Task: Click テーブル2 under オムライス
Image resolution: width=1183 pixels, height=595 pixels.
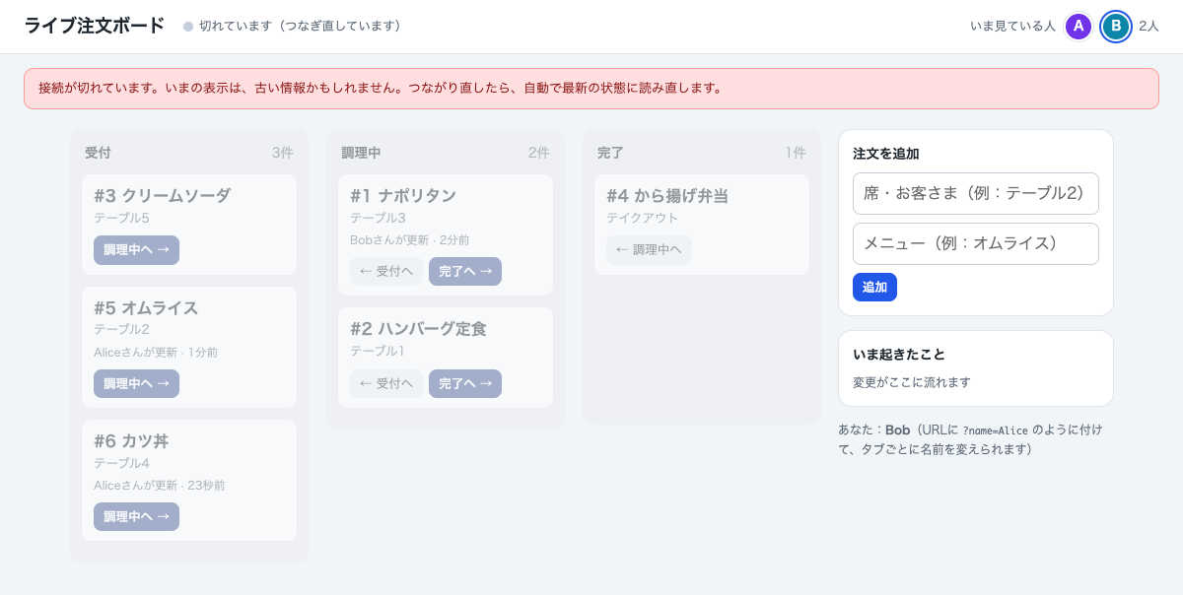Action: click(121, 329)
